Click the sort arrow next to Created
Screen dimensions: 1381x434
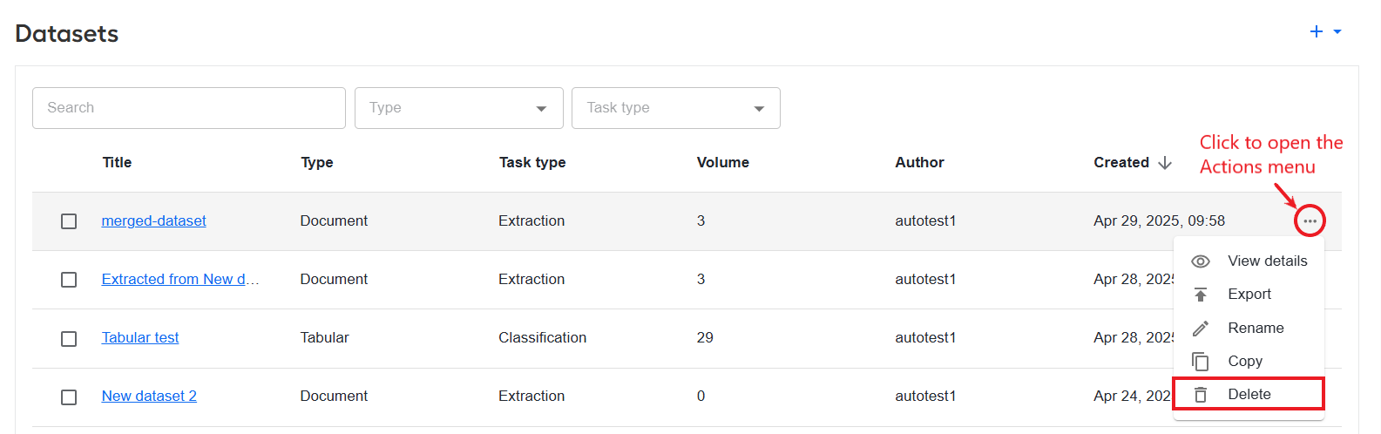point(1165,163)
